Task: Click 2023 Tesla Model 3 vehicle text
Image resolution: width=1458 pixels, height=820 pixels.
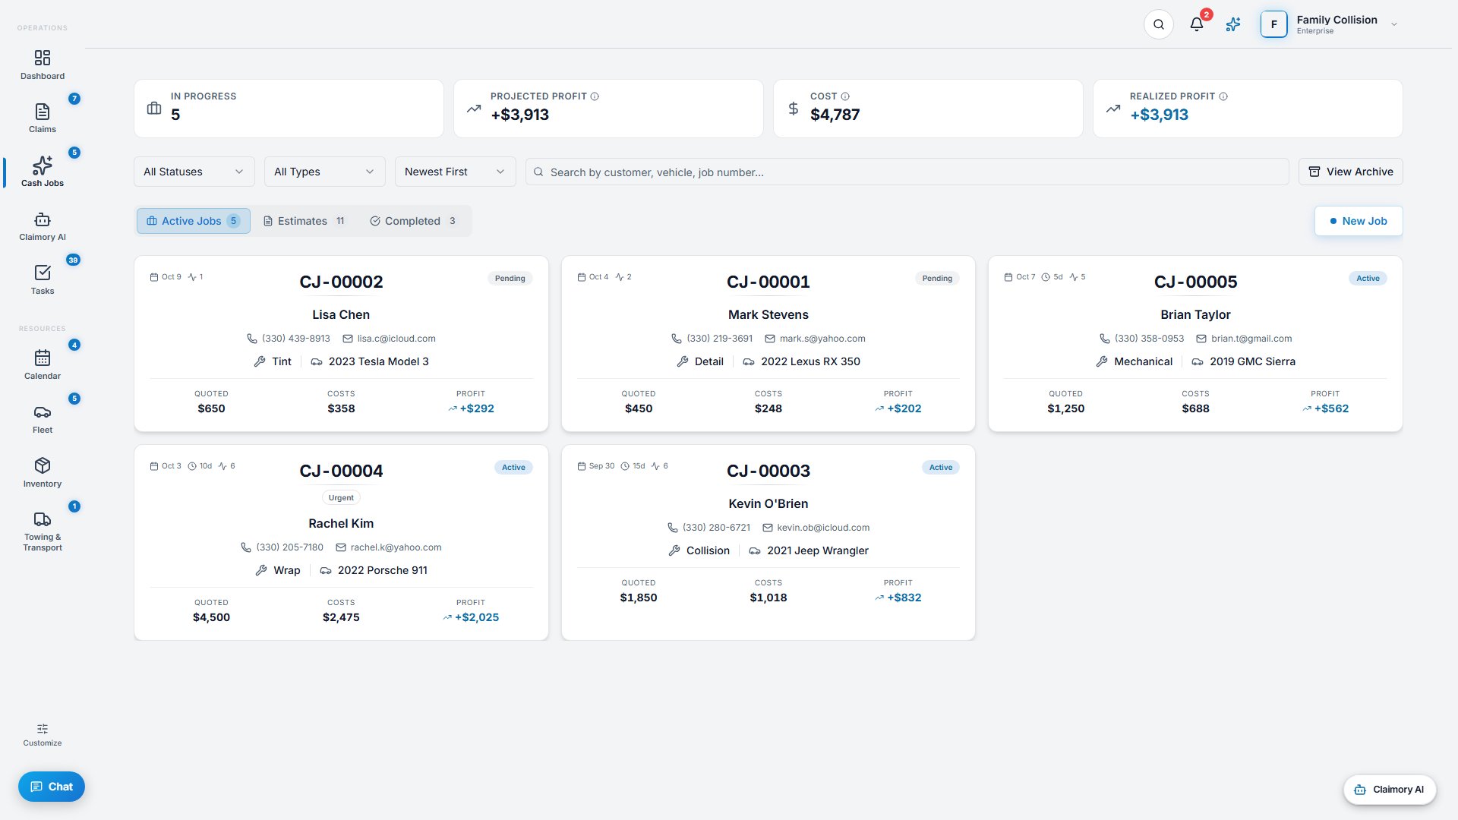Action: coord(379,361)
